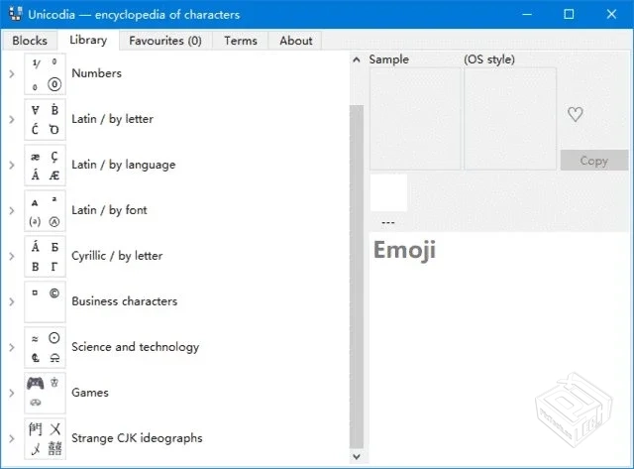This screenshot has height=469, width=634.
Task: Expand the Strange CJK ideographs category
Action: [12, 439]
